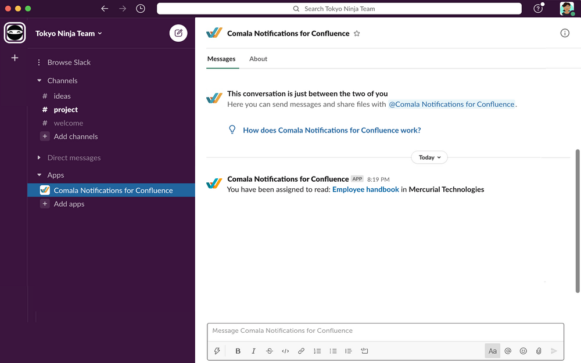Insert a link in the message

pyautogui.click(x=301, y=351)
